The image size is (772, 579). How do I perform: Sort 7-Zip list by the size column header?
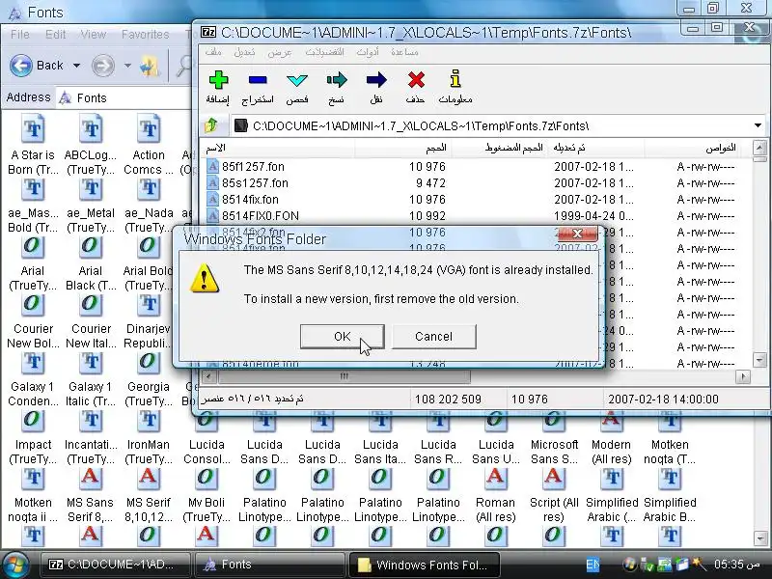(x=402, y=148)
